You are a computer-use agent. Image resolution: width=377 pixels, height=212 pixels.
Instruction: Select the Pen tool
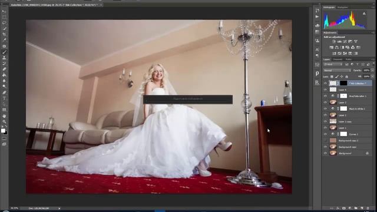coord(4,92)
